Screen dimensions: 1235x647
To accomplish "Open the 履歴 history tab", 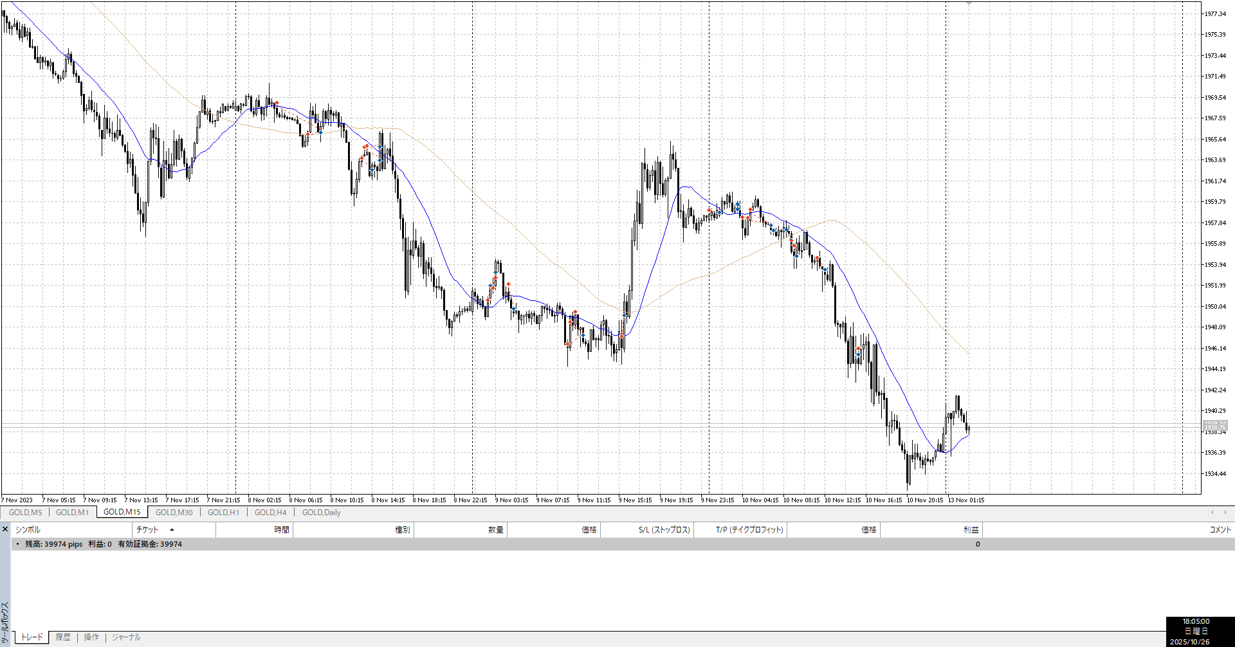I will [62, 637].
